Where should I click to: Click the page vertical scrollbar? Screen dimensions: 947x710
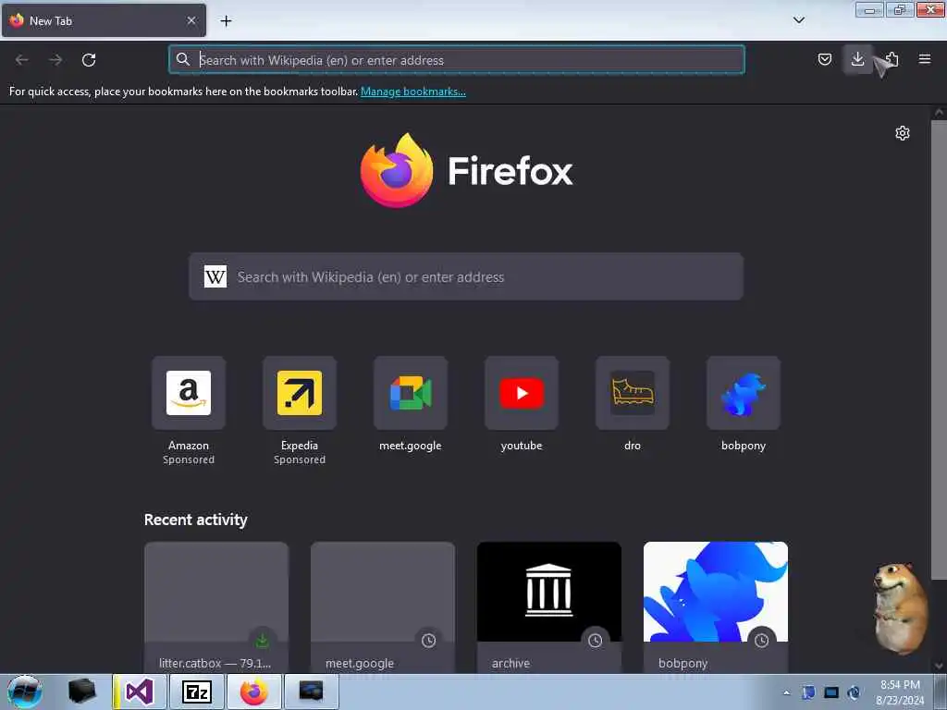pyautogui.click(x=939, y=350)
